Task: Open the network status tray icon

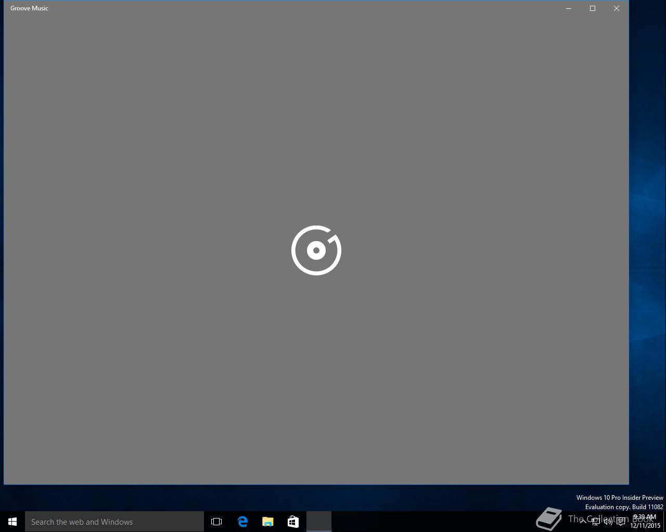Action: (x=596, y=522)
